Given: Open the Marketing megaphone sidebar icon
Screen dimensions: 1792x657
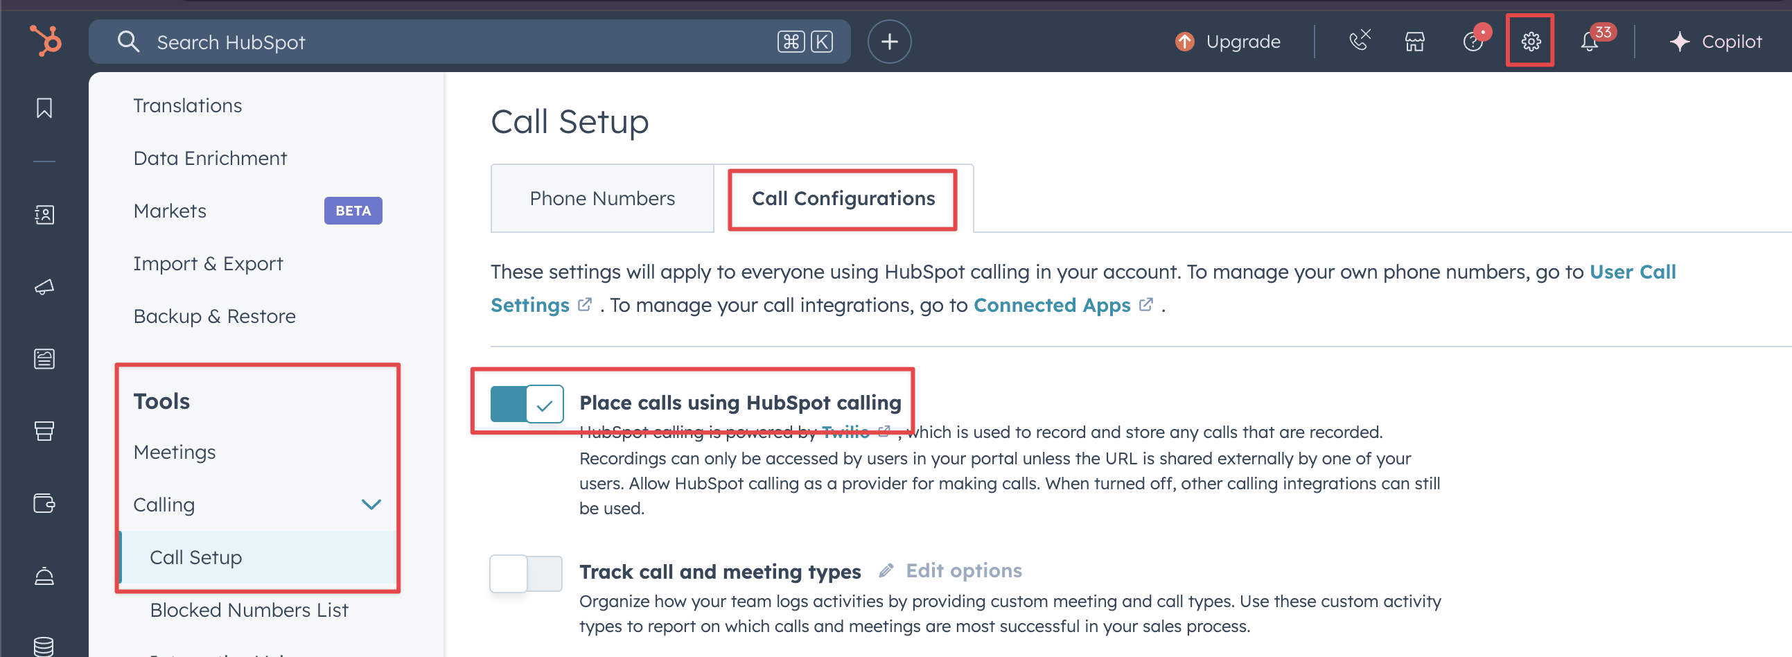Looking at the screenshot, I should pos(44,287).
